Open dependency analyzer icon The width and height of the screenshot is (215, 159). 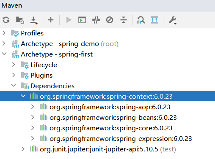click(141, 20)
